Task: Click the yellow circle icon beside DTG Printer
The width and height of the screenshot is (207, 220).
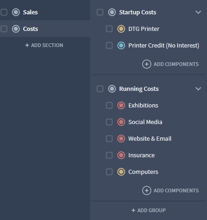Action: [x=121, y=29]
